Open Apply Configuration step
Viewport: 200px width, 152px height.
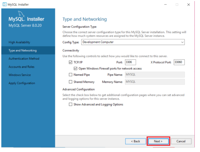click(22, 83)
